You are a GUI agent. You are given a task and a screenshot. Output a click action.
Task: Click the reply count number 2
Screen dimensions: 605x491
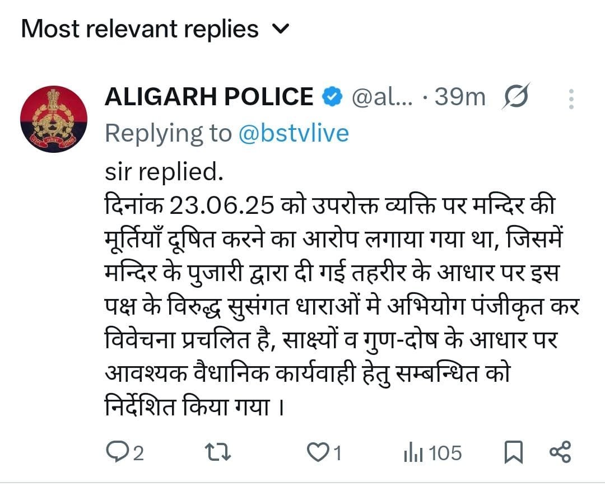pos(138,452)
